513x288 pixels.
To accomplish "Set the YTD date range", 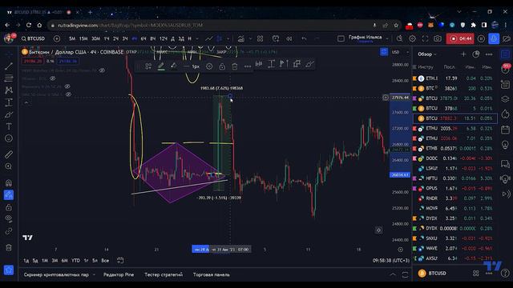I will (x=75, y=261).
